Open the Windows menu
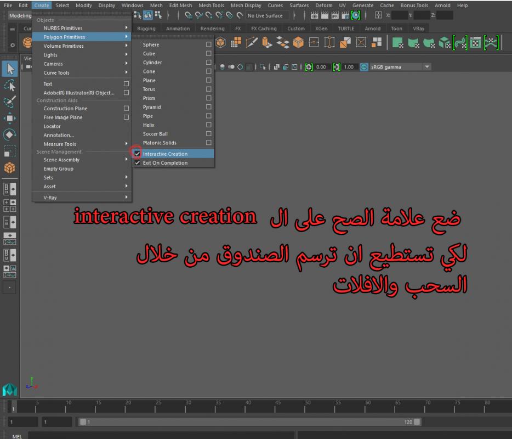 click(132, 5)
